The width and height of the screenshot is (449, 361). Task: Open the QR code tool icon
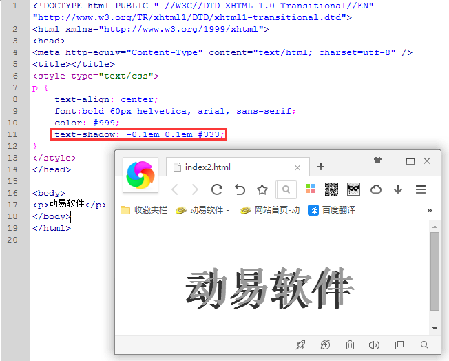[331, 189]
